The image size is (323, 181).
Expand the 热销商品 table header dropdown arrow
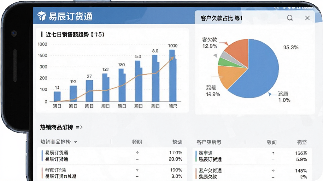pyautogui.click(x=76, y=142)
